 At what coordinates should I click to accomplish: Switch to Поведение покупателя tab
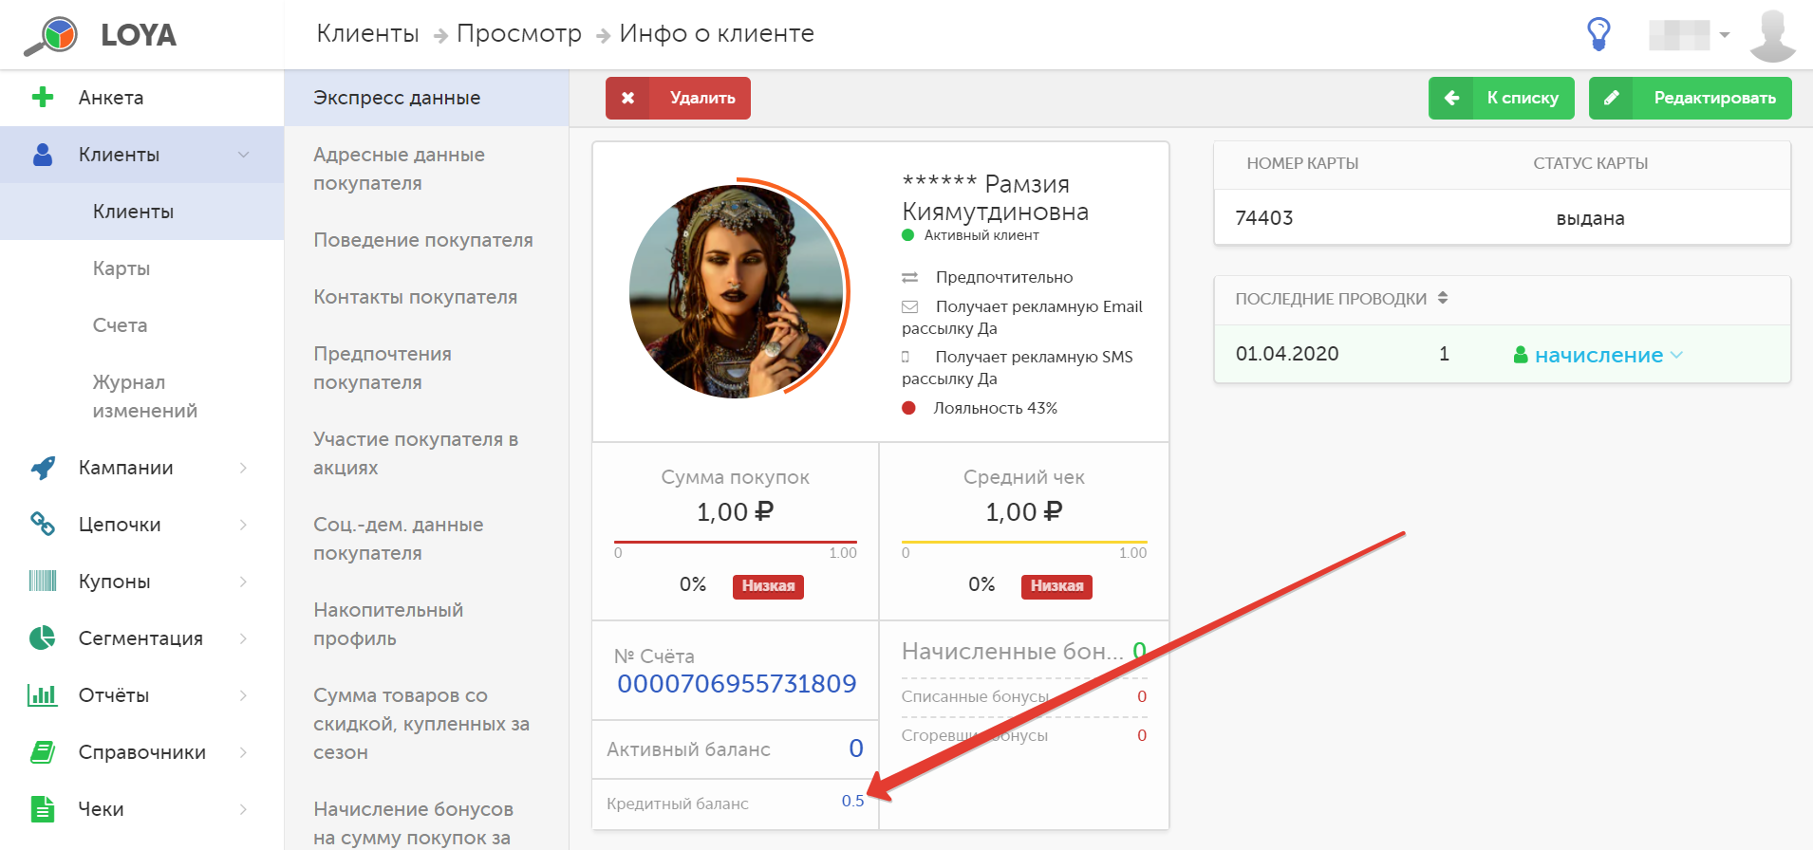coord(427,240)
